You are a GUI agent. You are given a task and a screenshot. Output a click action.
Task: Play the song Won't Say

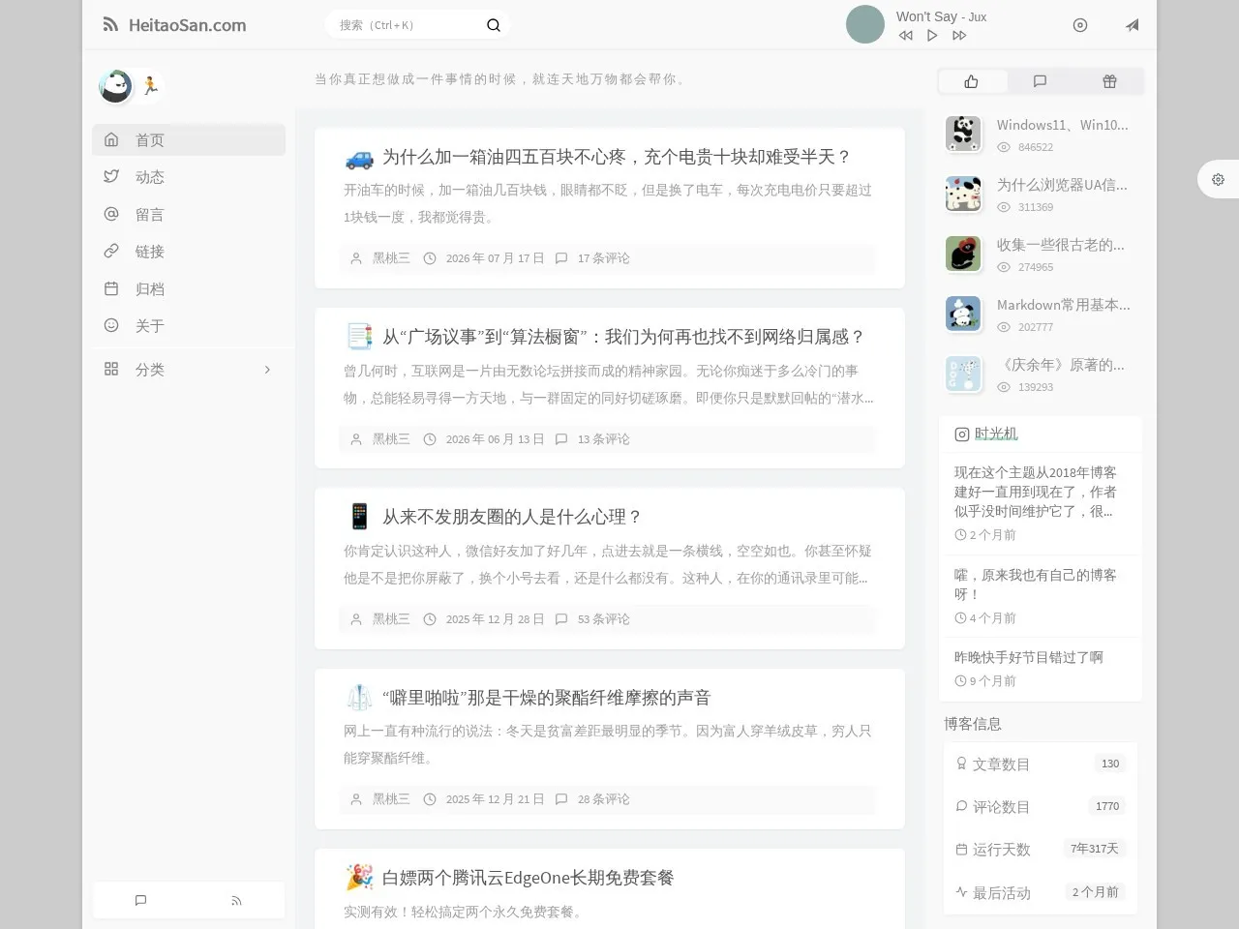[932, 35]
